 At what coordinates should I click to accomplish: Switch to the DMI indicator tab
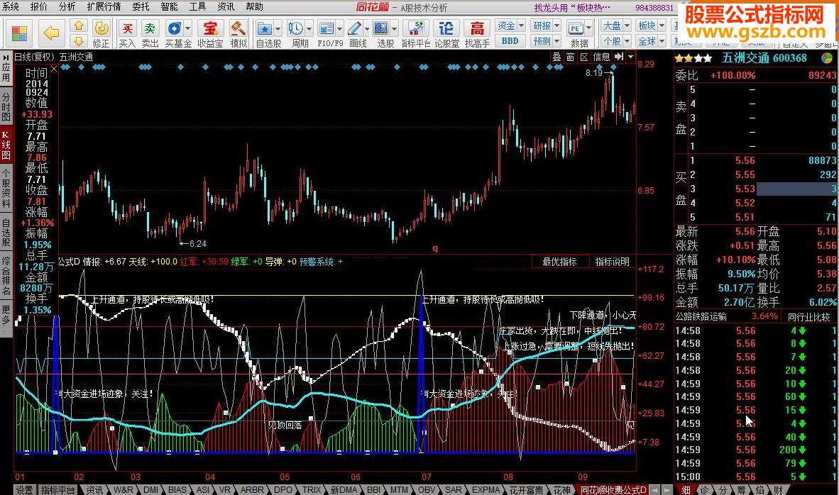[x=151, y=489]
